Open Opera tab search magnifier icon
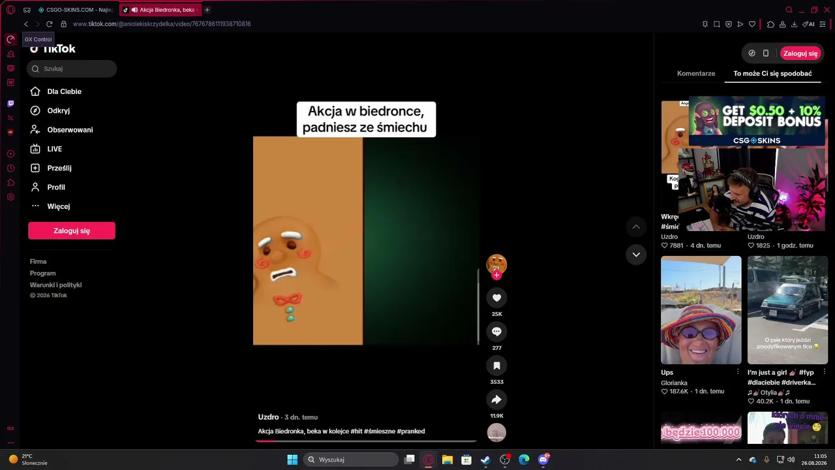Image resolution: width=835 pixels, height=470 pixels. pyautogui.click(x=789, y=10)
